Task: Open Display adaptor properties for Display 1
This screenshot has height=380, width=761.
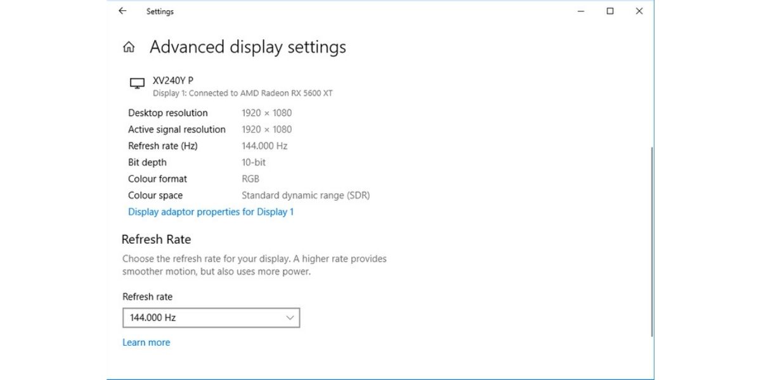Action: 211,212
